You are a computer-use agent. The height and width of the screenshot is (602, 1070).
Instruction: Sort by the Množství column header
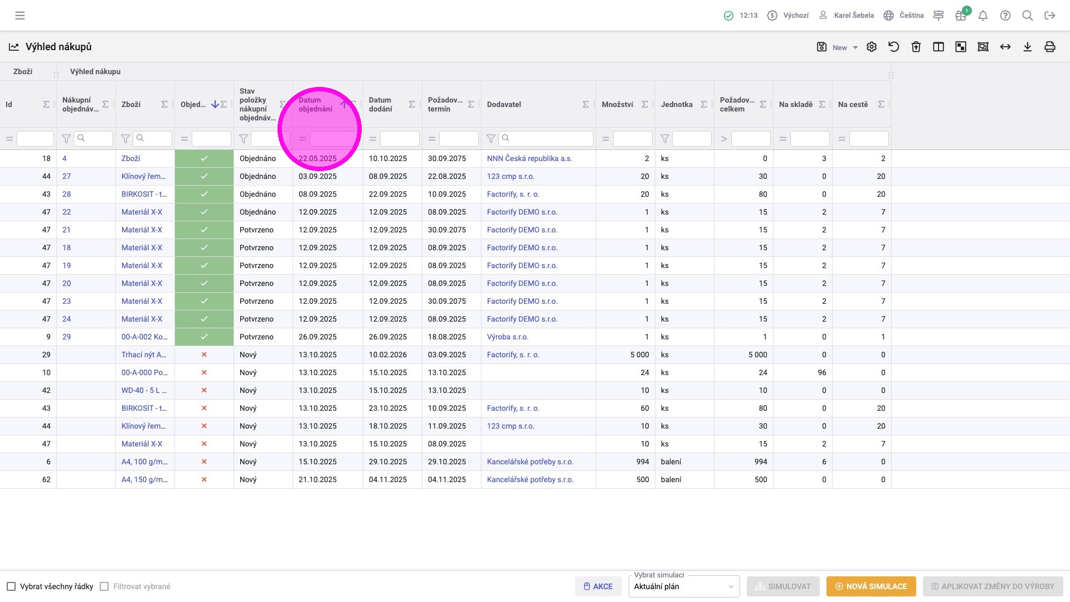tap(617, 104)
